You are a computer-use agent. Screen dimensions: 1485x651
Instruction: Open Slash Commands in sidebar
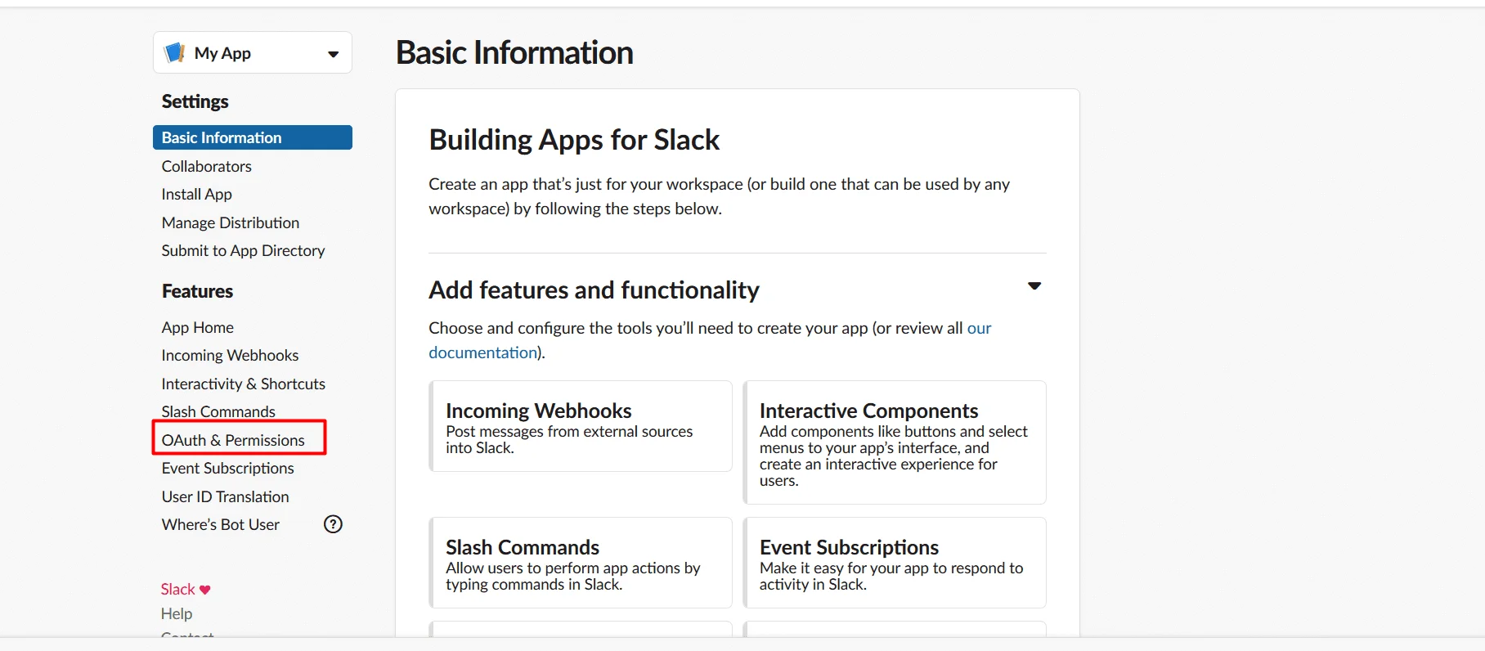tap(218, 411)
